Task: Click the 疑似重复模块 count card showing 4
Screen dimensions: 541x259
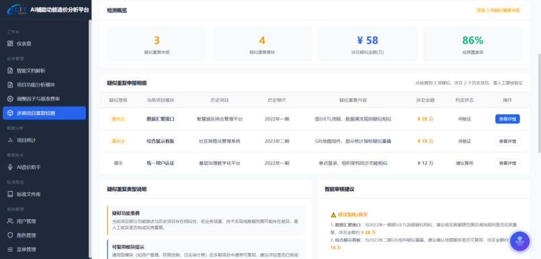Action: tap(262, 44)
